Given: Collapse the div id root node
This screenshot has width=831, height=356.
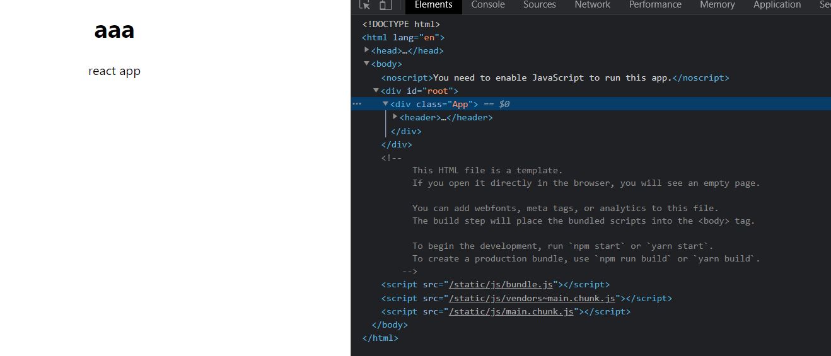Looking at the screenshot, I should pos(376,91).
